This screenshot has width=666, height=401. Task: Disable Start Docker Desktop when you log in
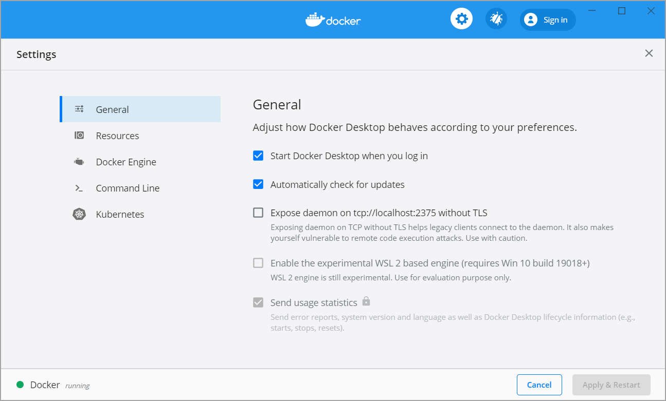coord(258,156)
